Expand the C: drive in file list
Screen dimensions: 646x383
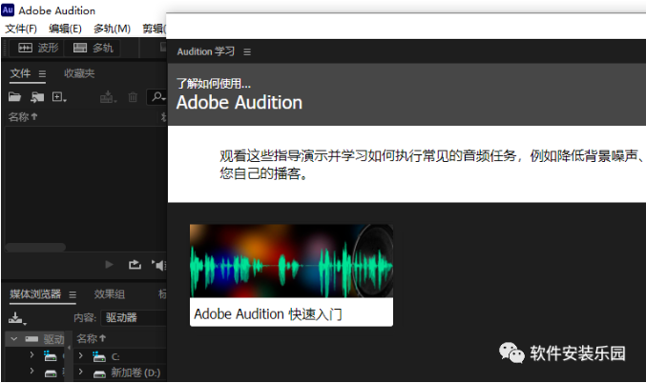[x=80, y=356]
